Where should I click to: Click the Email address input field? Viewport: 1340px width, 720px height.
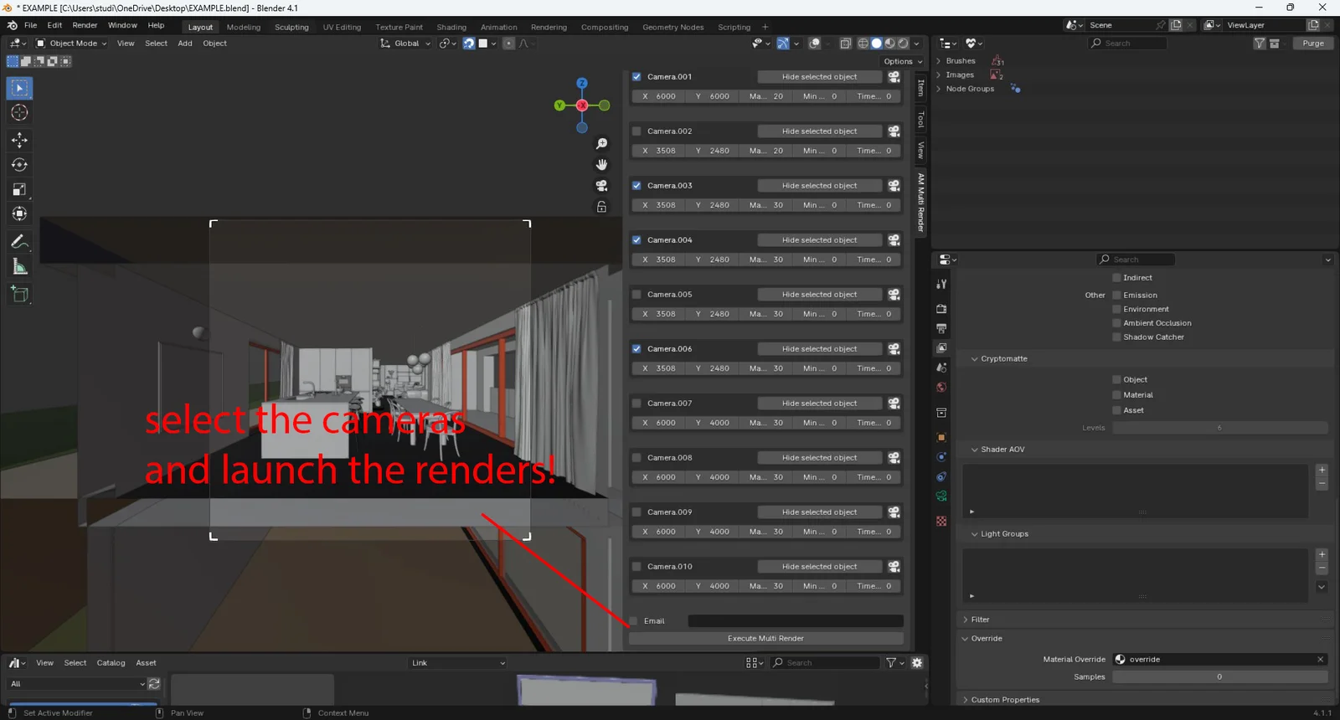[796, 621]
